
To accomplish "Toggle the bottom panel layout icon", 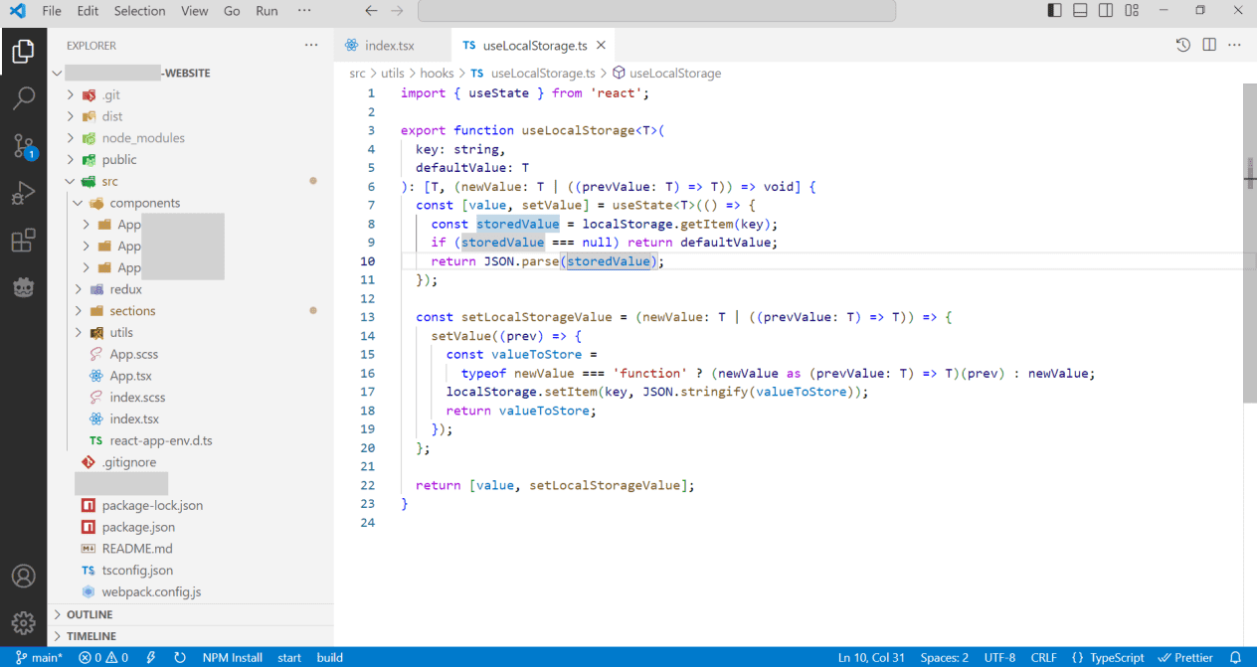I will [1081, 11].
